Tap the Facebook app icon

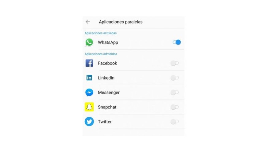coord(89,63)
